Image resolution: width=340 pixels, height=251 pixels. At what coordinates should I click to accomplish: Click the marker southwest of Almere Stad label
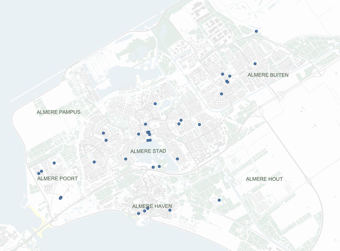pos(126,159)
